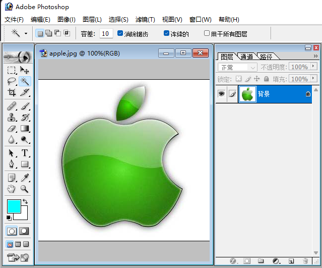Select the Healing Brush tool

click(x=11, y=106)
